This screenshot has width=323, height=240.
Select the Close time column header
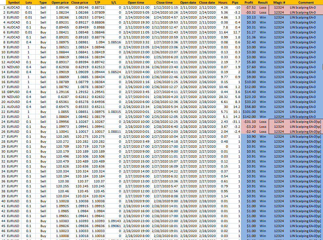pyautogui.click(x=164, y=2)
